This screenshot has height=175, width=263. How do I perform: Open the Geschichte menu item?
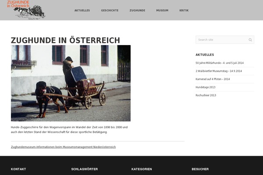(x=110, y=10)
